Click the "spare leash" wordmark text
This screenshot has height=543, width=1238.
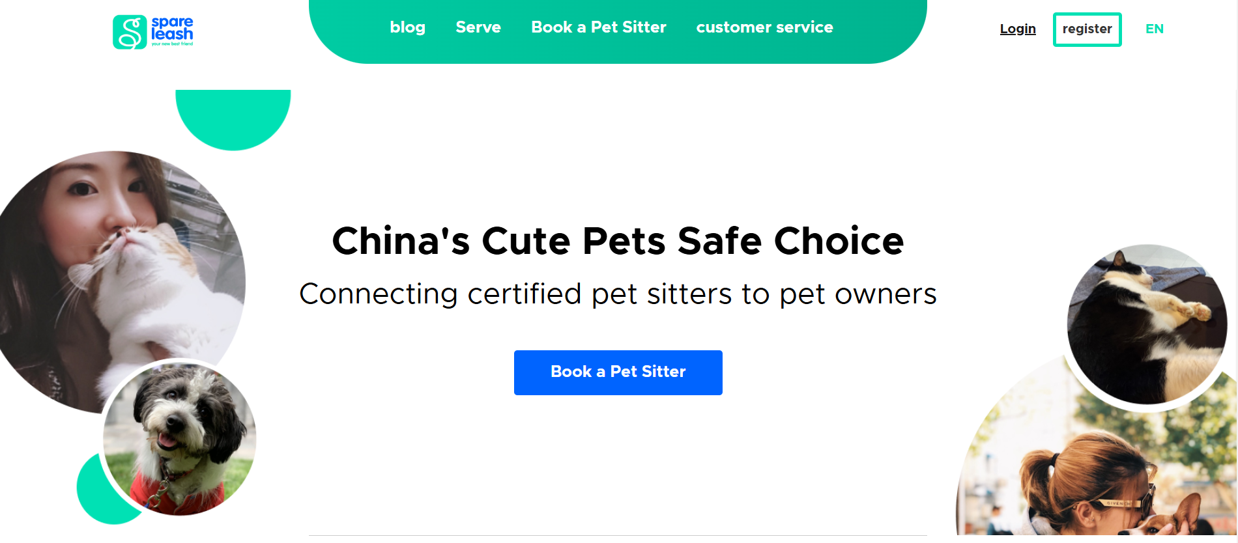click(172, 29)
